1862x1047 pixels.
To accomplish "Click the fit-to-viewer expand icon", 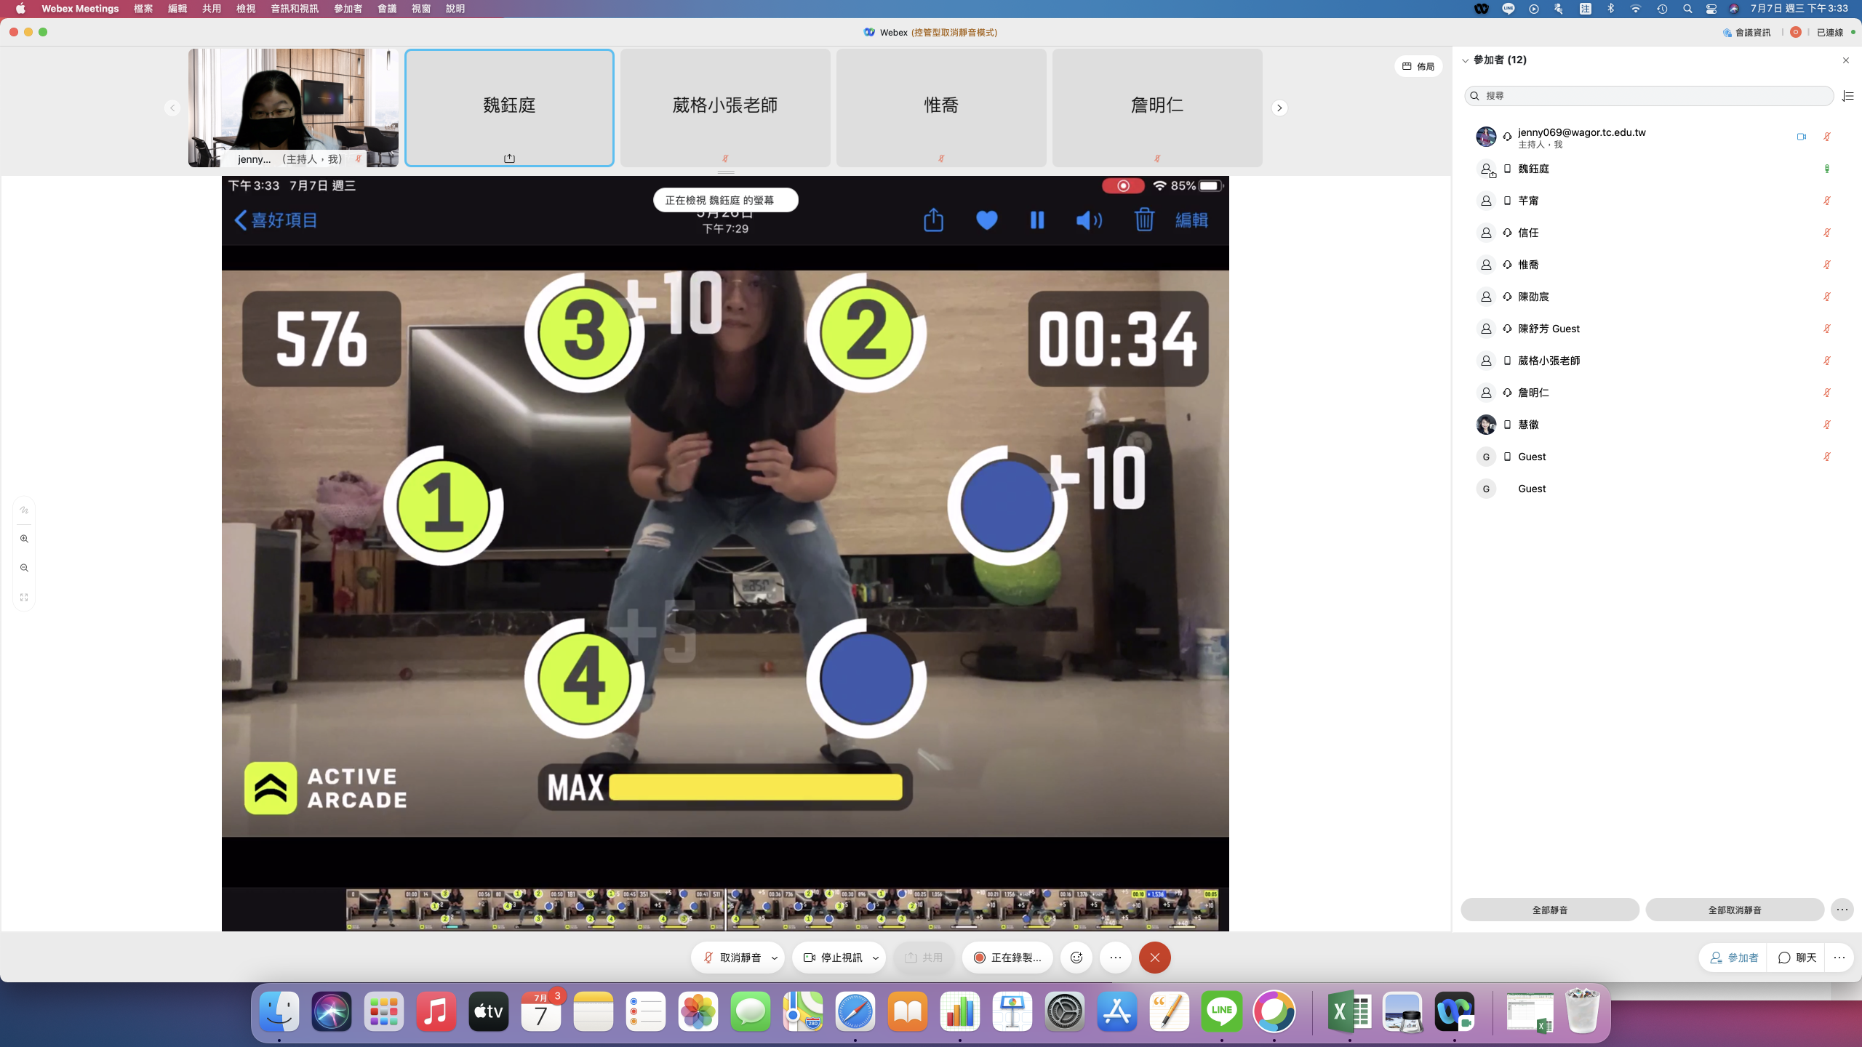I will 24,597.
